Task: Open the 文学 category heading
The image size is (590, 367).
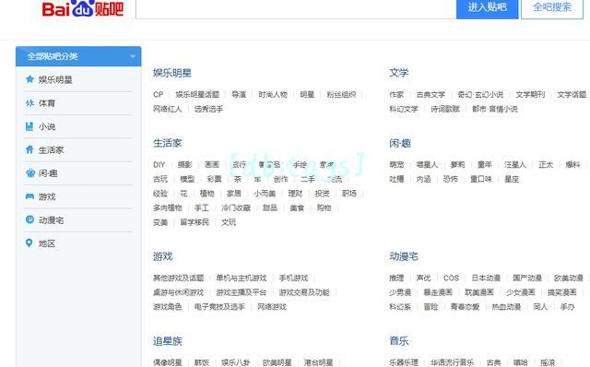Action: pos(399,73)
